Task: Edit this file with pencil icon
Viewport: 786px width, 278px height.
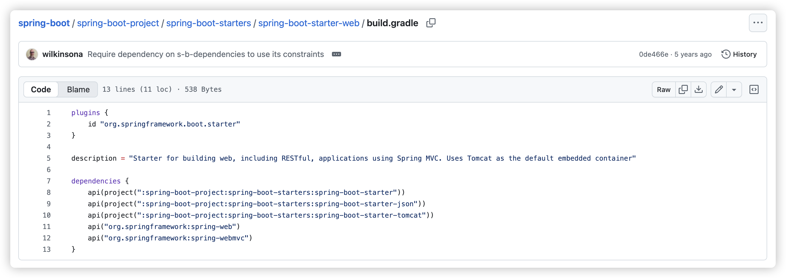Action: coord(719,89)
